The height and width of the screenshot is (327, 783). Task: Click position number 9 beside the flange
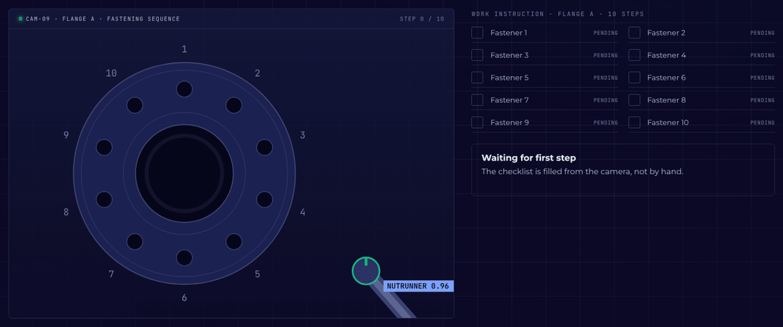click(x=66, y=135)
